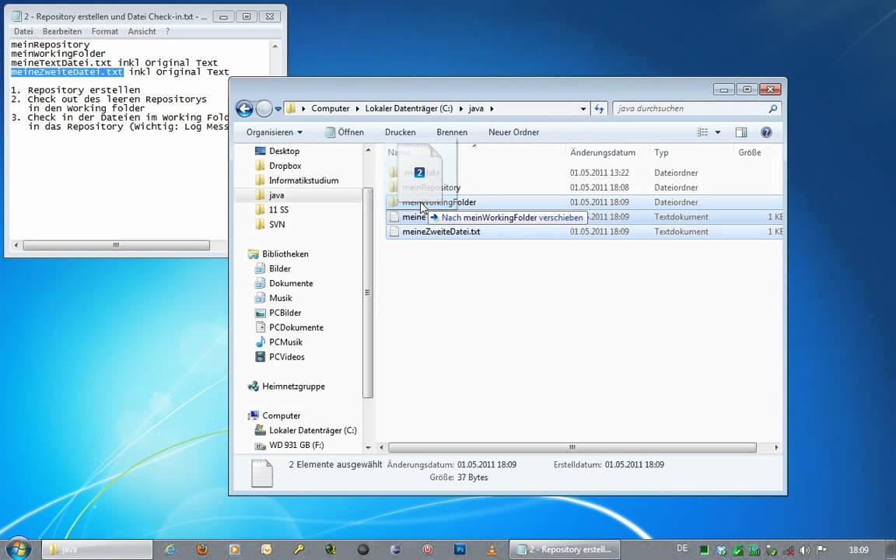This screenshot has height=560, width=896.
Task: Open the address bar history dropdown
Action: 583,109
